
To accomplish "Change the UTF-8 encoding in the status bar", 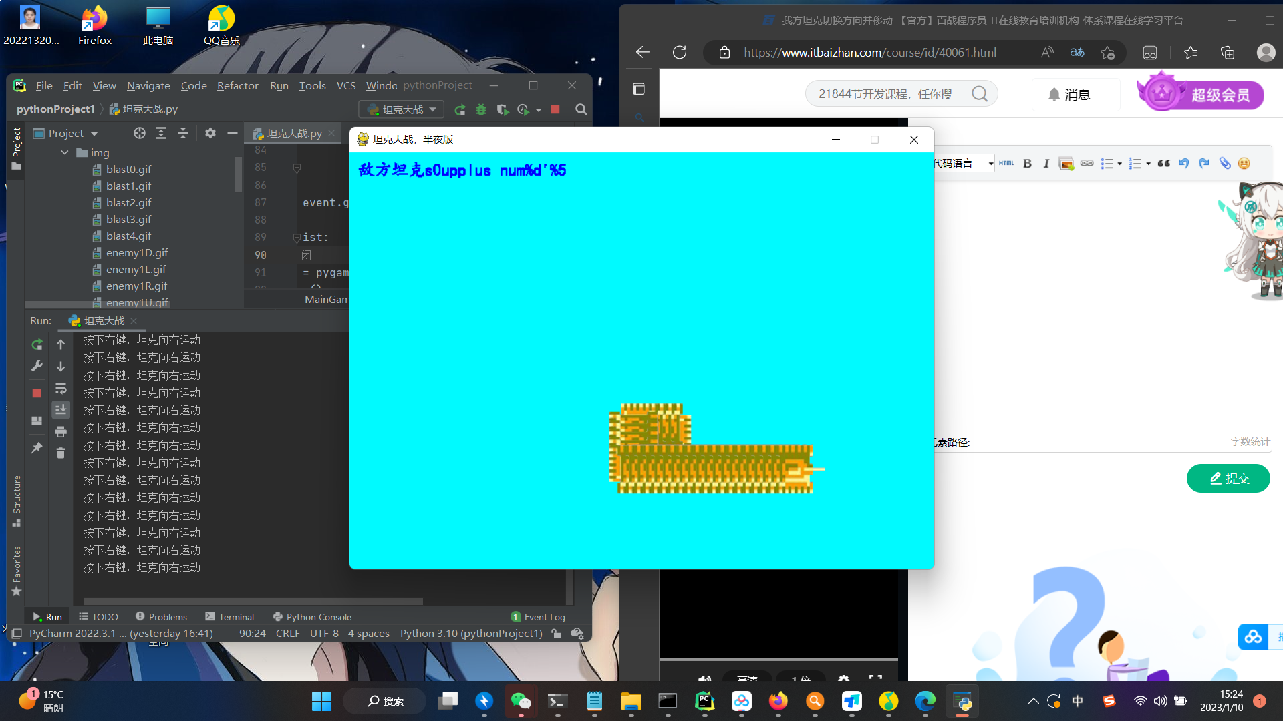I will tap(324, 634).
